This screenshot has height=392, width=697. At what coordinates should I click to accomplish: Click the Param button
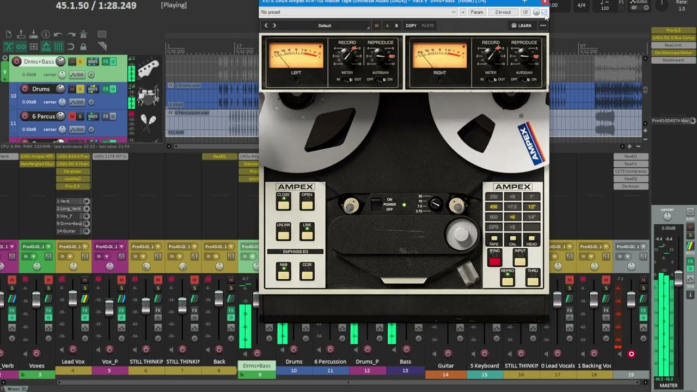476,12
